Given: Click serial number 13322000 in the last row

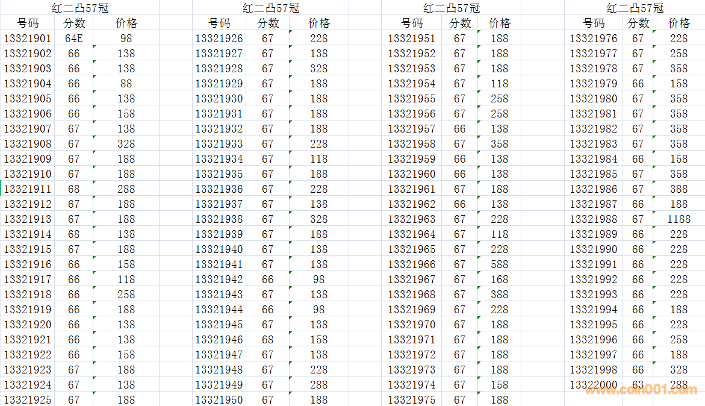Looking at the screenshot, I should pyautogui.click(x=593, y=385).
